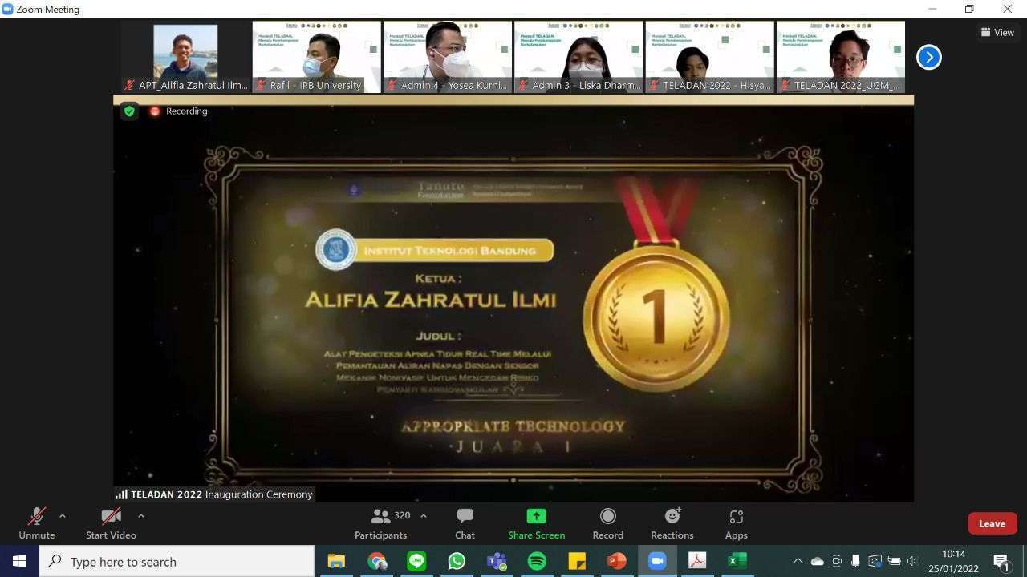Select Rafli - IPB University video thumbnail
Screen dimensions: 1027x577
coord(316,57)
